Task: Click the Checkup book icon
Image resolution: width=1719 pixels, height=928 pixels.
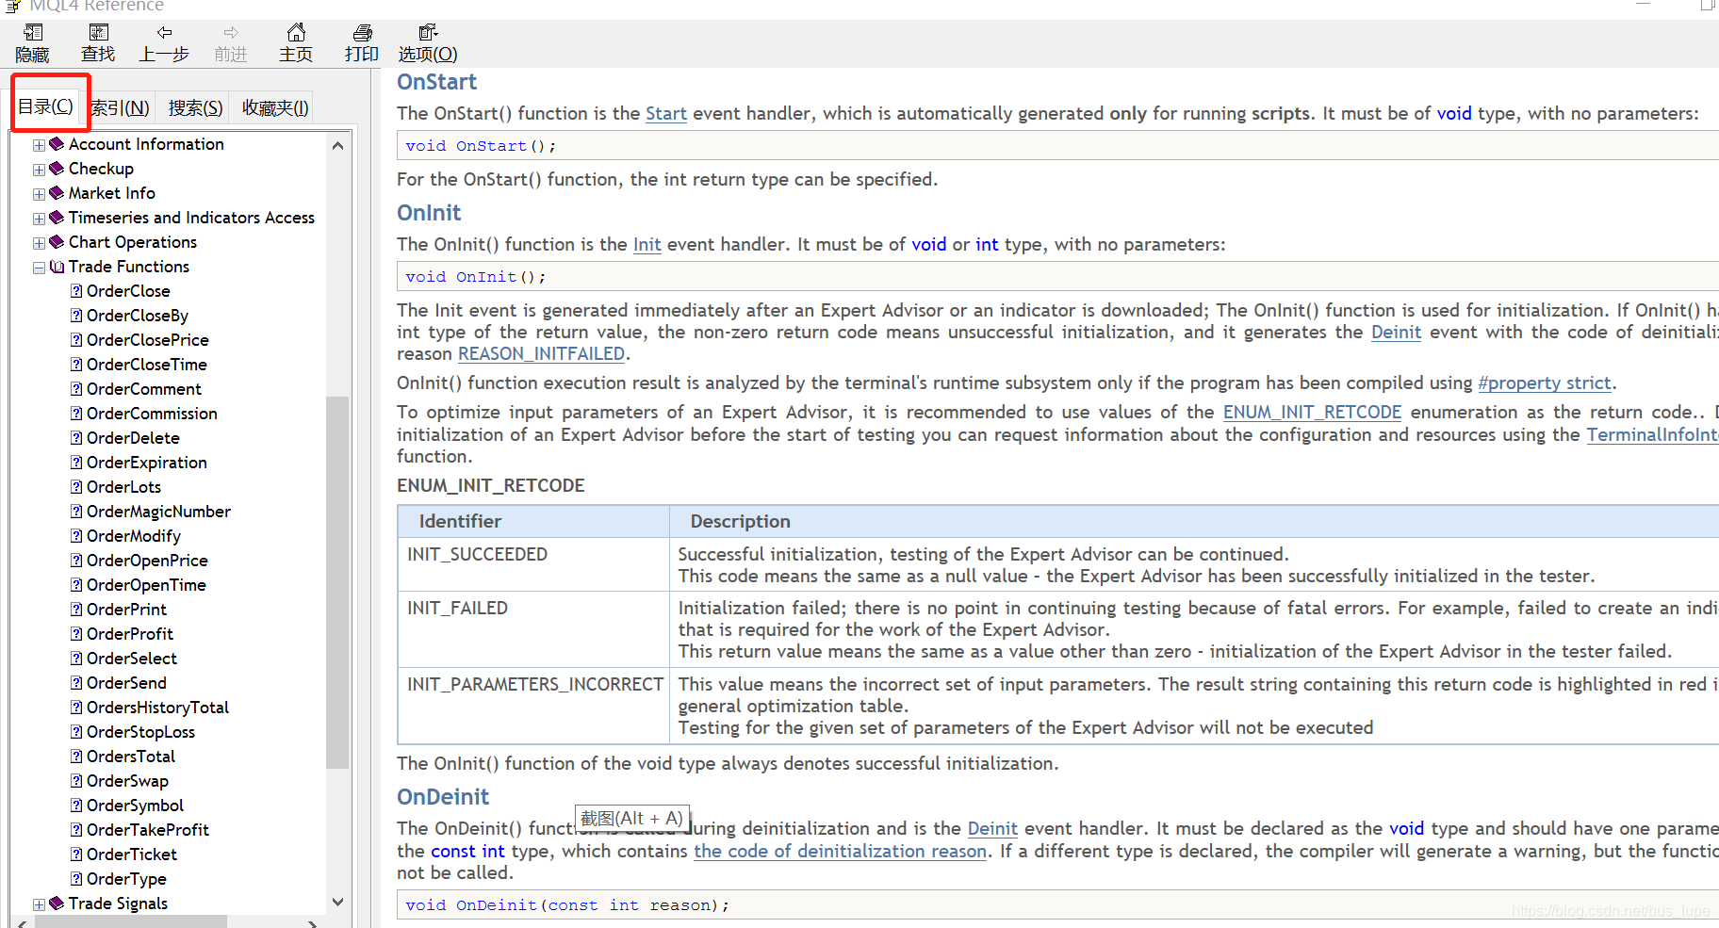Action: [57, 169]
